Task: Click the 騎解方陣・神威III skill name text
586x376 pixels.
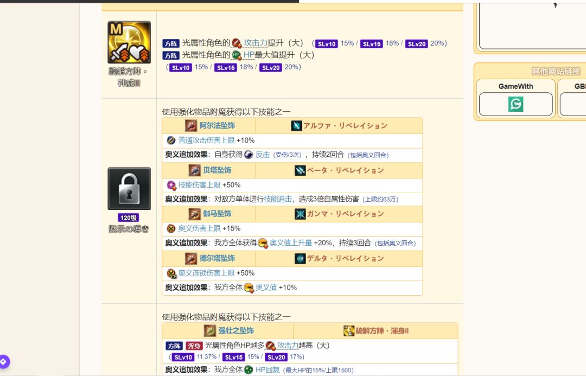Action: 129,77
